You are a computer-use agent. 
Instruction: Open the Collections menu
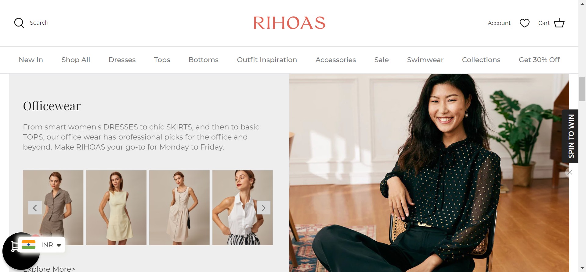click(481, 60)
